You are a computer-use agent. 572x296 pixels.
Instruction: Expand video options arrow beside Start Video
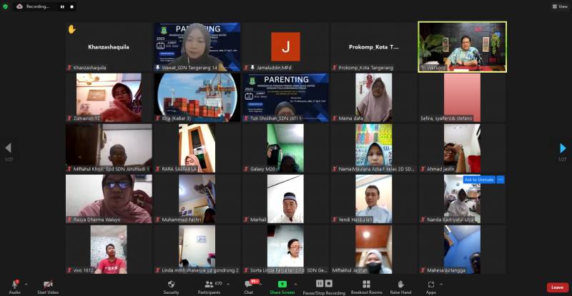tap(64, 283)
